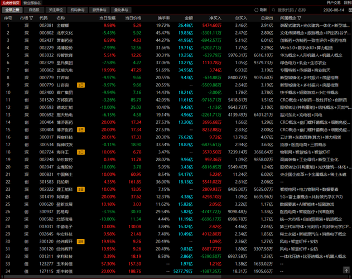The width and height of the screenshot is (352, 279).
Task: Sort by 当日价格 column header
Action: coord(133,18)
